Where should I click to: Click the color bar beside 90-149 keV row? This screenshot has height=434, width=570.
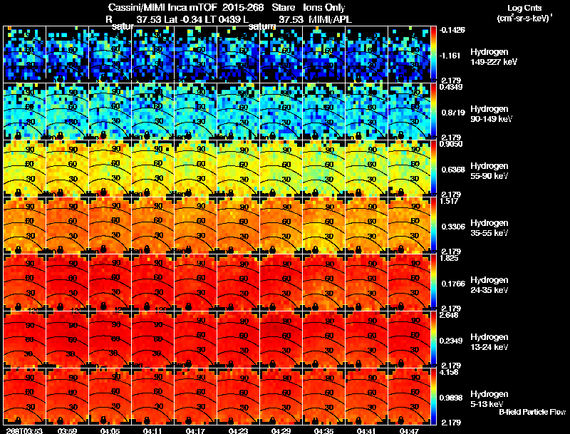tap(433, 111)
